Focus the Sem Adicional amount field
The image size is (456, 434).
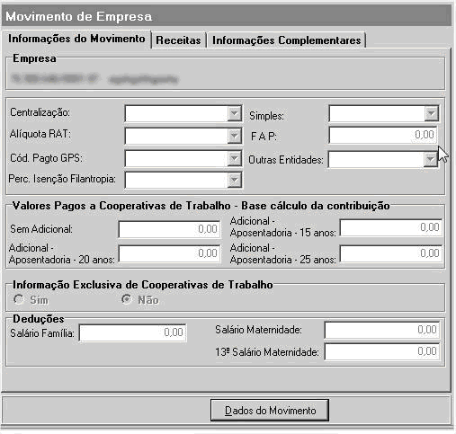point(169,229)
